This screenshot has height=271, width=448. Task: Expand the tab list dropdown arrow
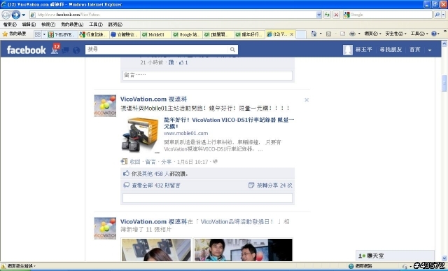click(44, 34)
